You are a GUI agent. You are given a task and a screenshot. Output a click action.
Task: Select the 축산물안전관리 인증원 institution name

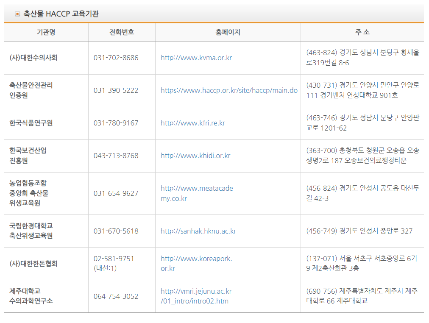pos(31,90)
